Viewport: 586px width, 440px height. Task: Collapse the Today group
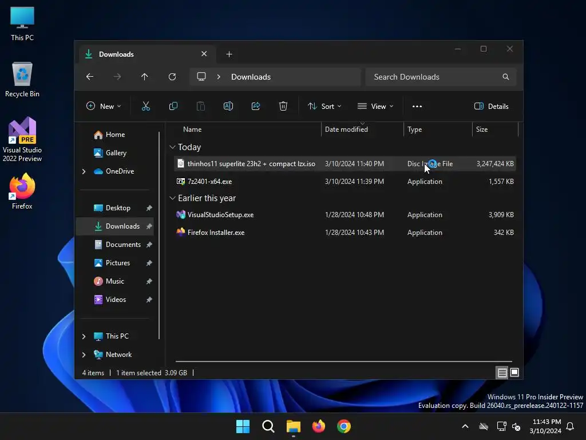(172, 147)
